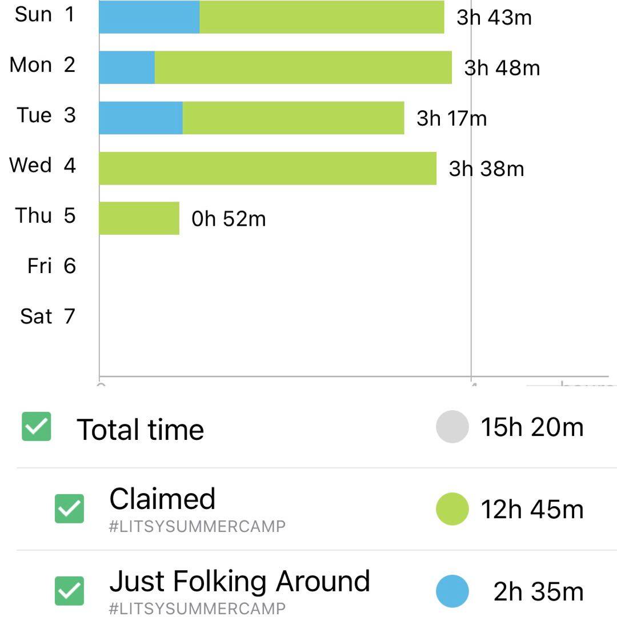The width and height of the screenshot is (617, 617).
Task: Tap the green Claimed color dot
Action: point(452,509)
